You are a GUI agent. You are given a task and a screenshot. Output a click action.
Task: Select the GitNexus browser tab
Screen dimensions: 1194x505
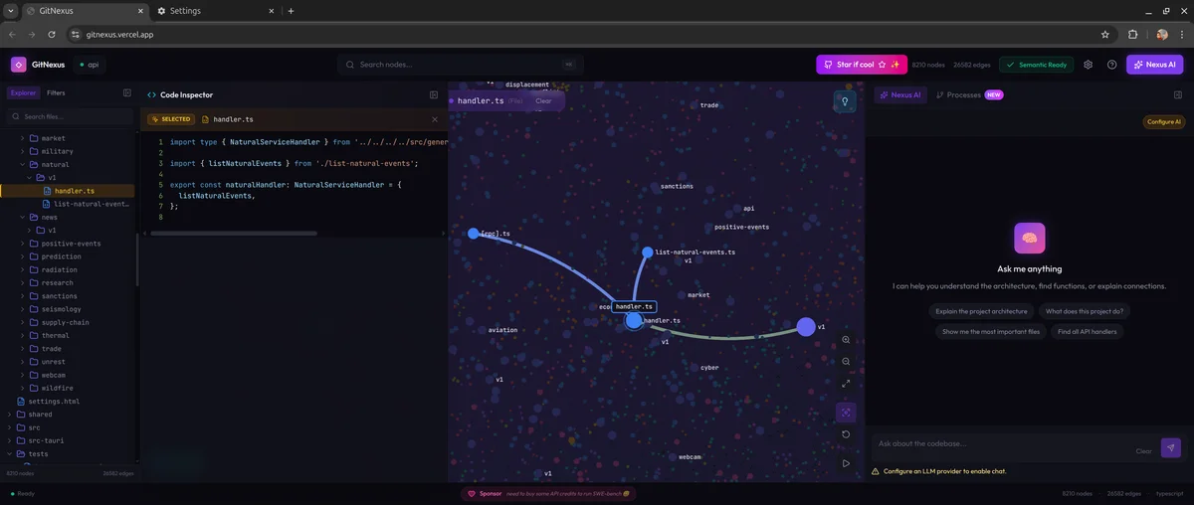click(x=86, y=11)
